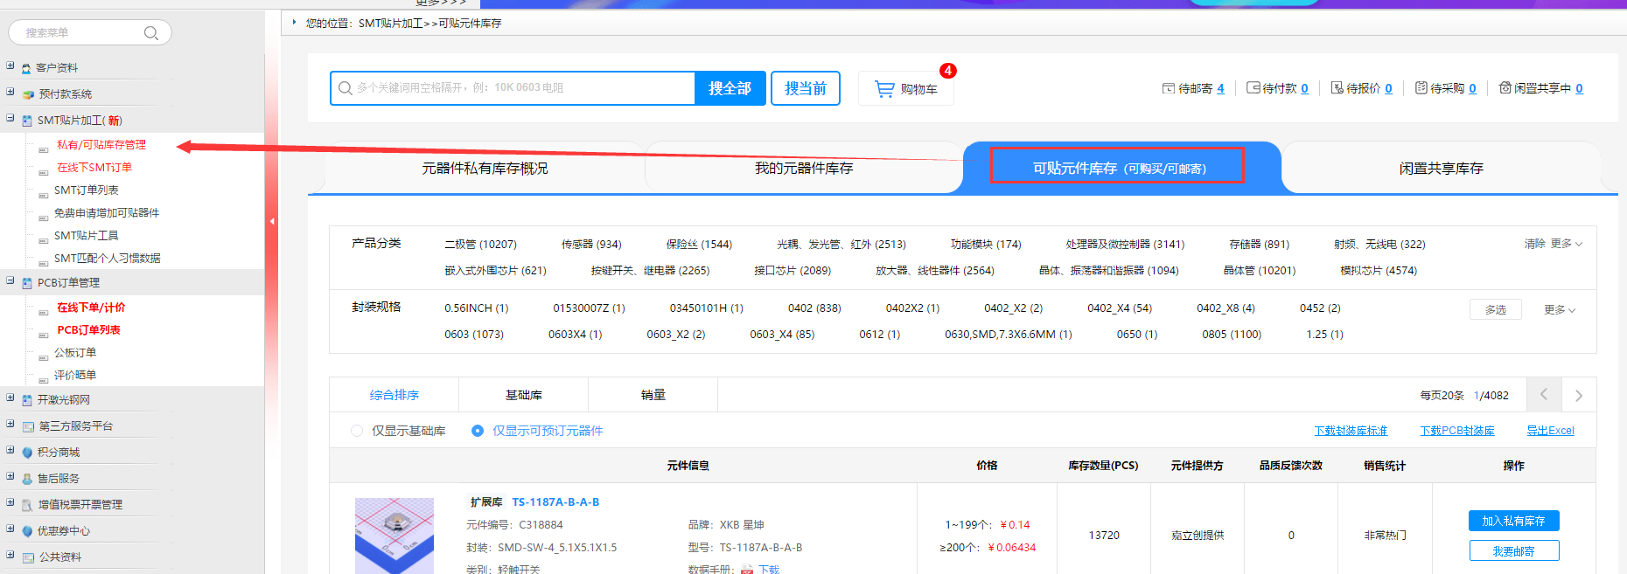Expand more package specs with 更多
Screen dimensions: 1627x574
(x=1559, y=309)
